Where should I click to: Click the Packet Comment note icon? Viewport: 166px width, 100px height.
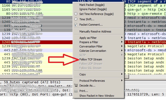76,25
